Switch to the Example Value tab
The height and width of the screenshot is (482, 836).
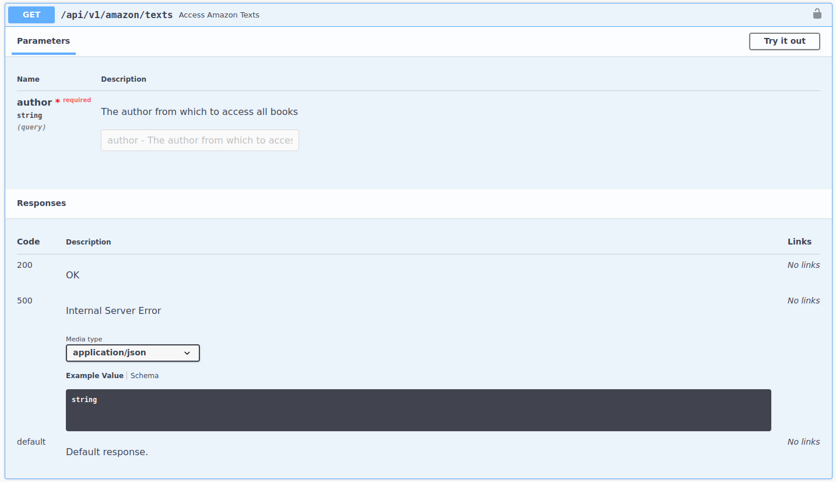point(94,376)
